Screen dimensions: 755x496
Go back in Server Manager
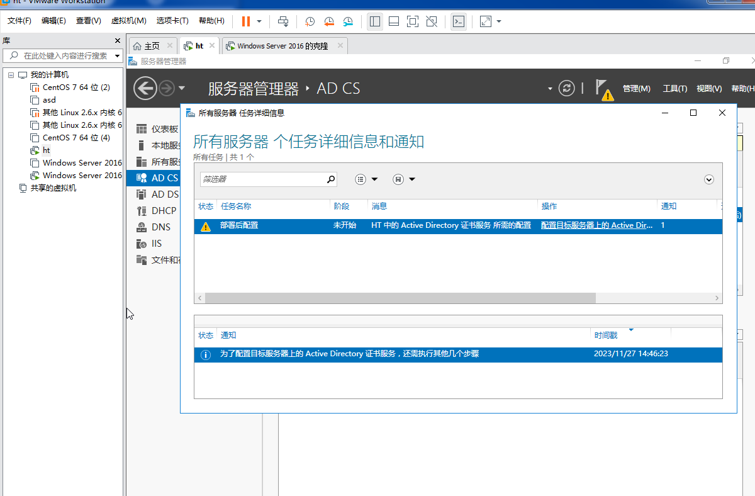145,88
